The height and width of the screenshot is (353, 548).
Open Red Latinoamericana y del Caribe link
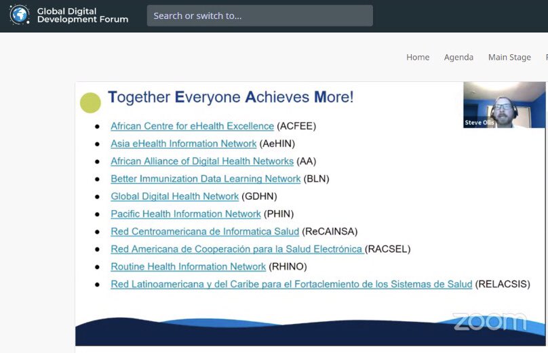click(x=292, y=284)
